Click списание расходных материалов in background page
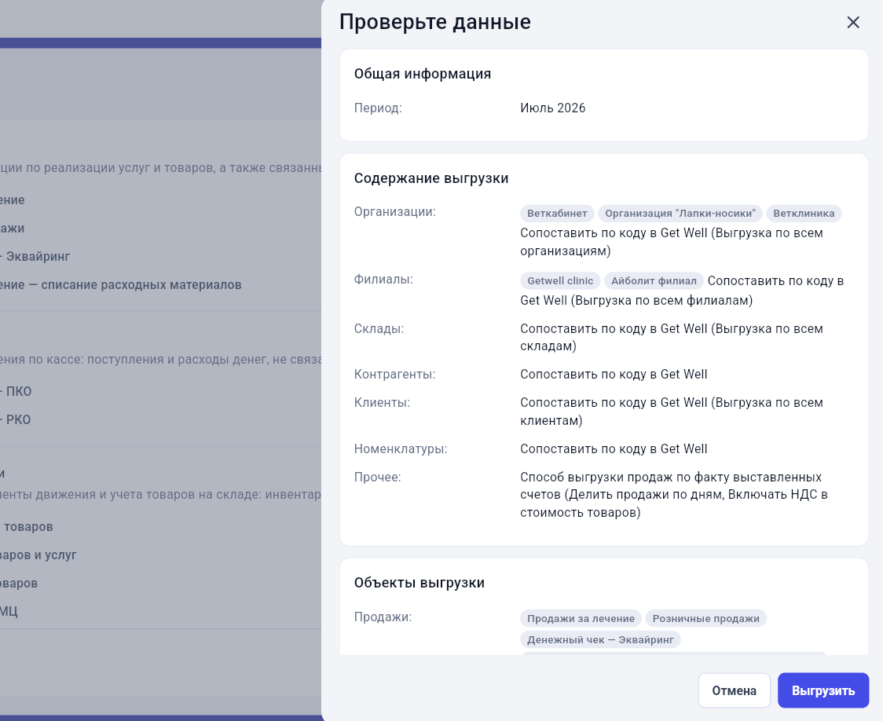 [x=141, y=285]
